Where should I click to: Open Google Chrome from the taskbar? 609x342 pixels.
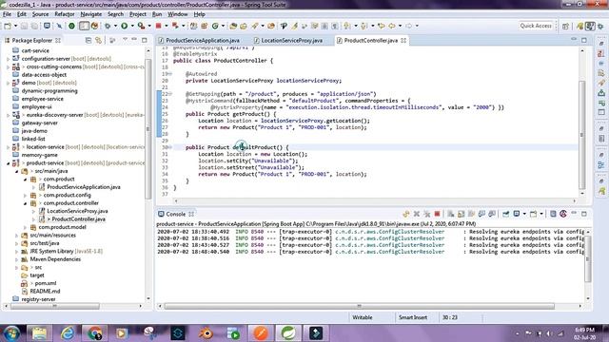coord(94,333)
